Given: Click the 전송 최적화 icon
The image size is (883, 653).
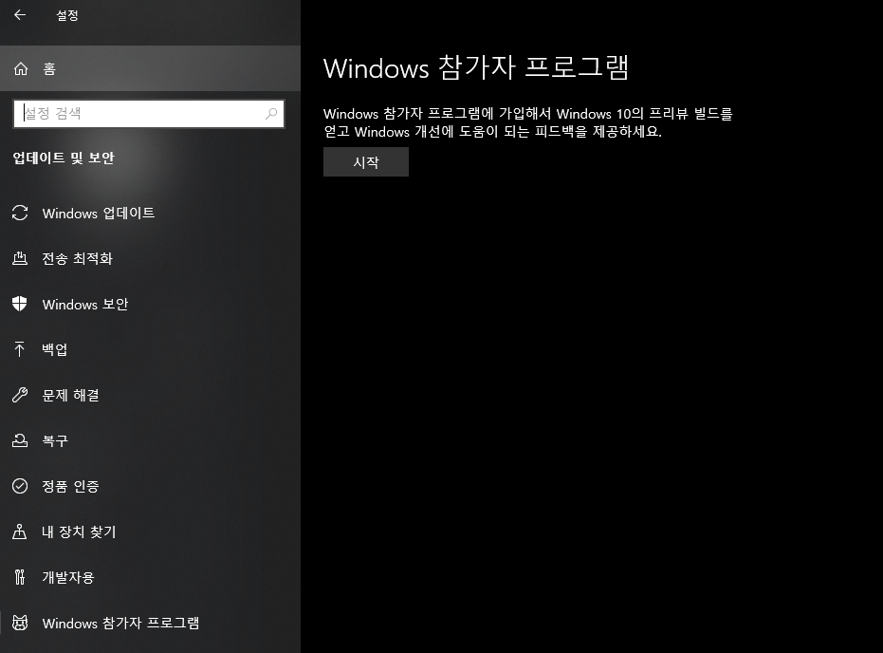Looking at the screenshot, I should pyautogui.click(x=20, y=258).
